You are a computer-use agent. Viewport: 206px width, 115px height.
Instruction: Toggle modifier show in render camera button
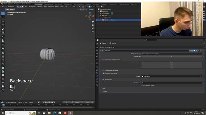coord(196,50)
